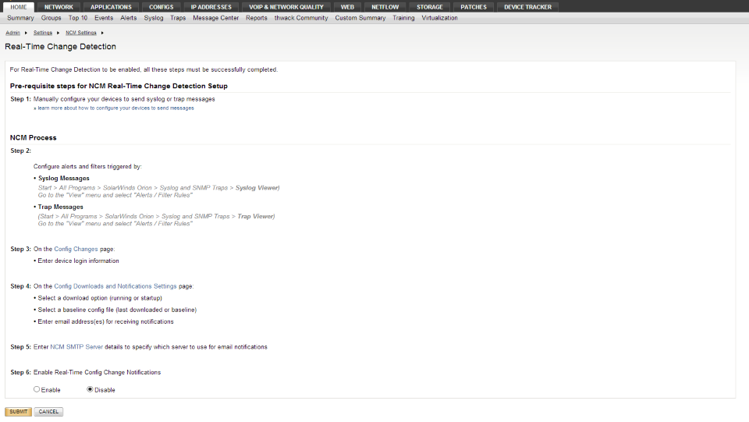Open the Device Tracker tab
Image resolution: width=749 pixels, height=422 pixels.
pos(527,7)
